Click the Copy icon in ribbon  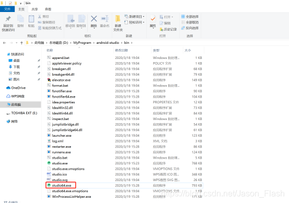20,19
